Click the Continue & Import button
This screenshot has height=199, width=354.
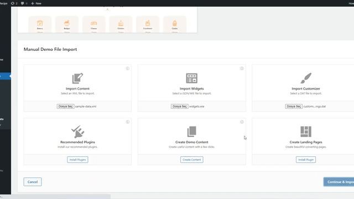click(339, 182)
